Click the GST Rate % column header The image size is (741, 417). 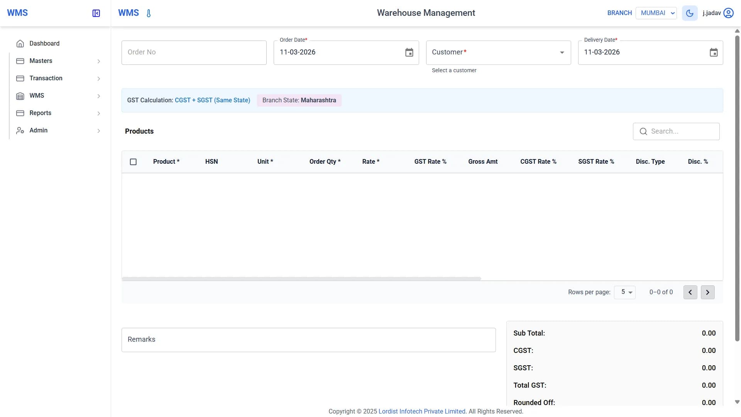tap(430, 162)
